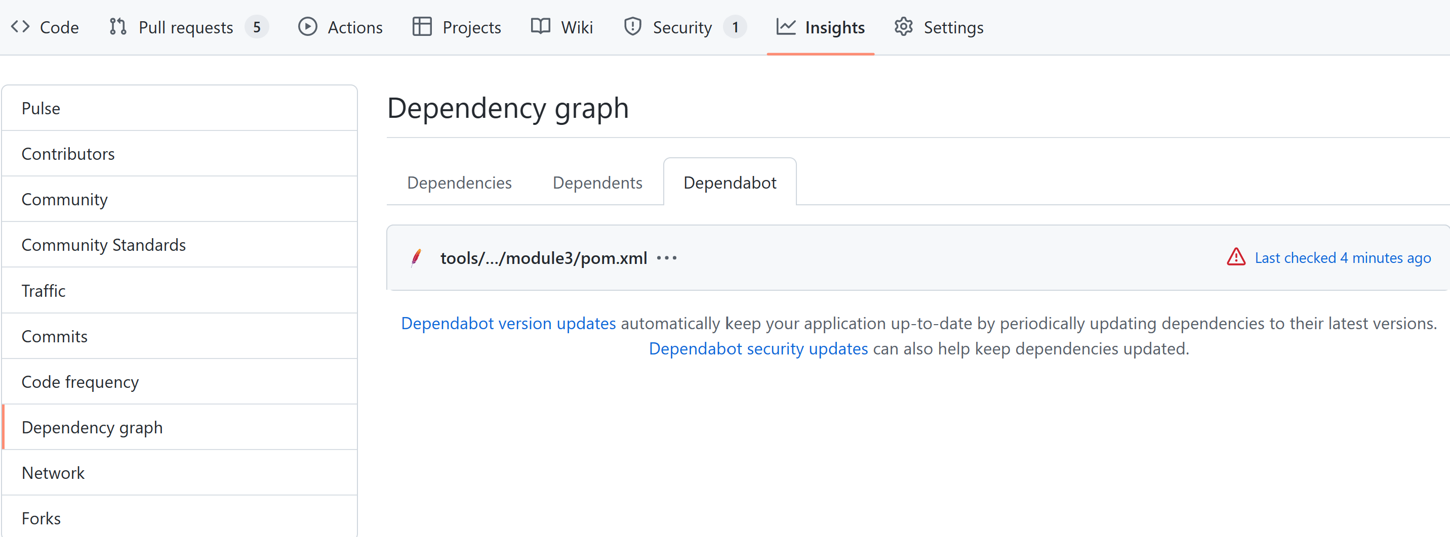Screen dimensions: 1450x537
Task: Open Community Standards in the sidebar
Action: [x=180, y=245]
